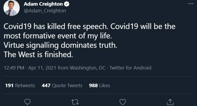Open the @Adam_Creighton handle link
The height and width of the screenshot is (106, 197).
tap(45, 11)
